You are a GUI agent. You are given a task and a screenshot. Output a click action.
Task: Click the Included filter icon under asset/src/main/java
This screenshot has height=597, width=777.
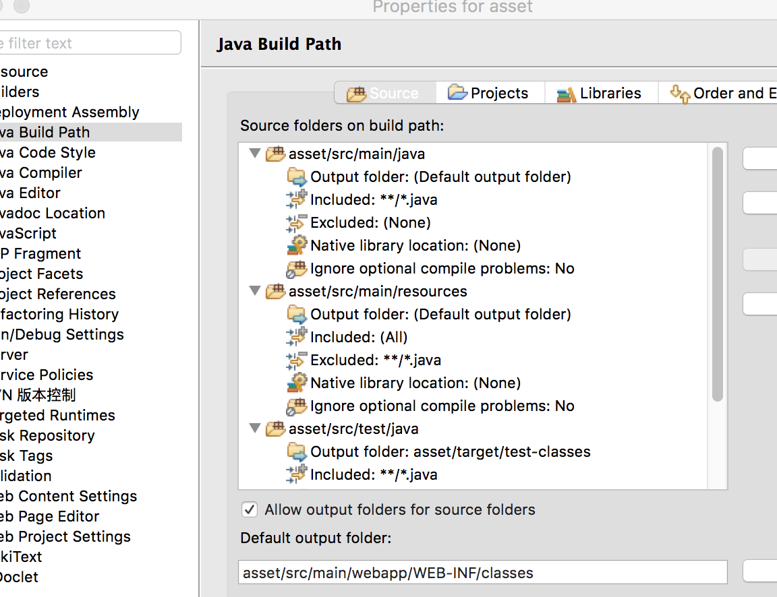click(x=296, y=199)
